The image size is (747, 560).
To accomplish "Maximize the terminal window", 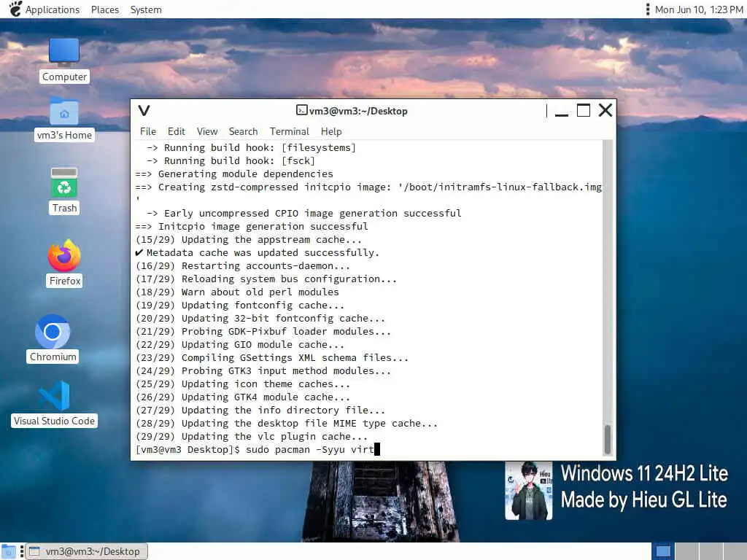I will (x=584, y=111).
